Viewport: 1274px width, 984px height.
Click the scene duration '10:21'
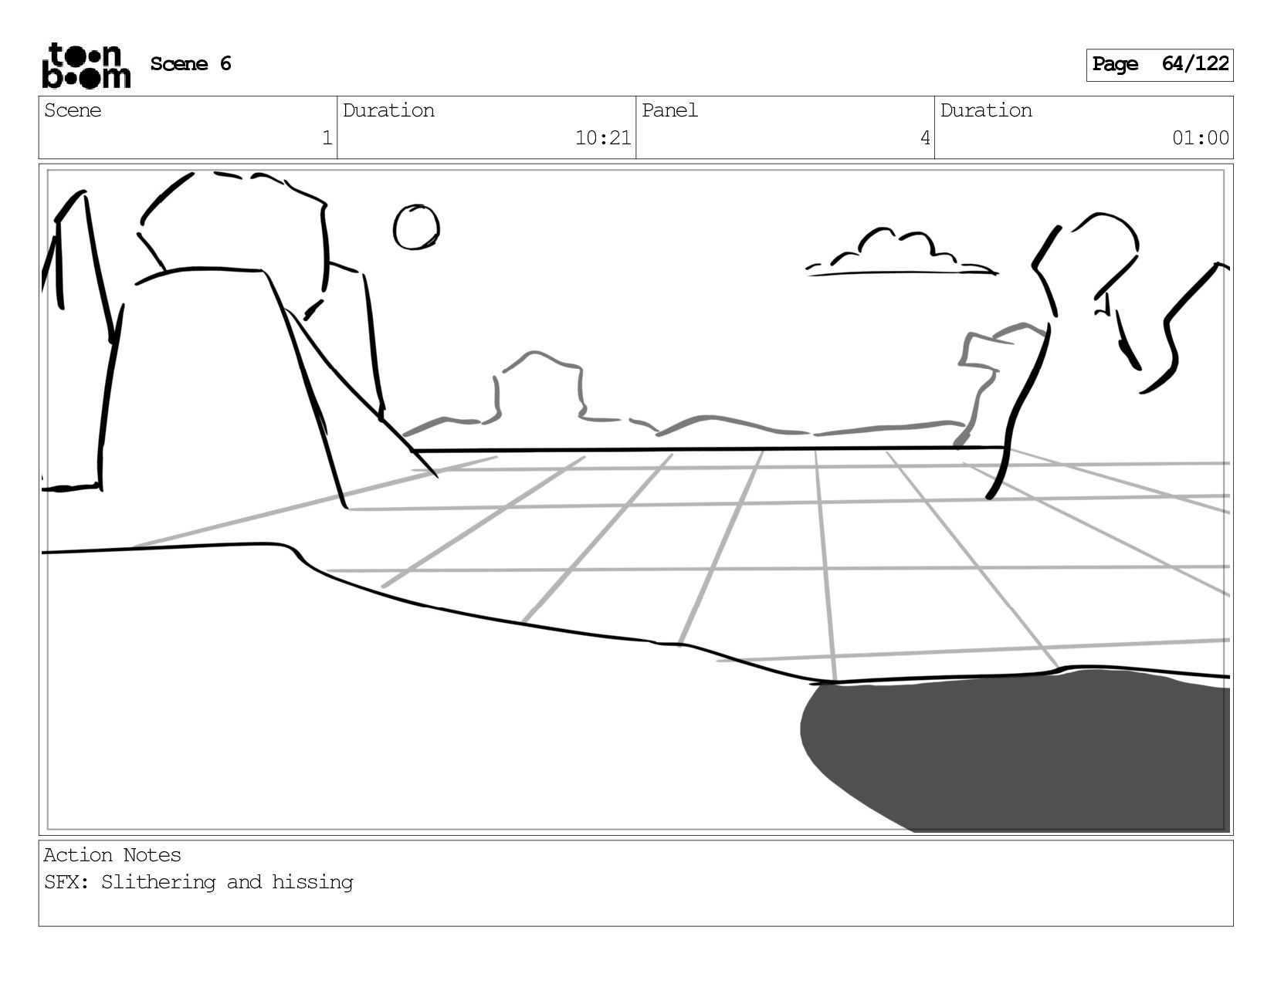603,138
